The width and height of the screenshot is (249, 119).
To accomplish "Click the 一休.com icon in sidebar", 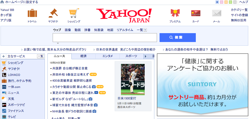I will (x=4, y=87).
